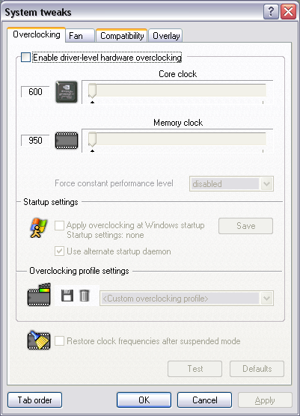Toggle Apply overclocking at Windows startup
This screenshot has width=300, height=416.
tap(59, 225)
